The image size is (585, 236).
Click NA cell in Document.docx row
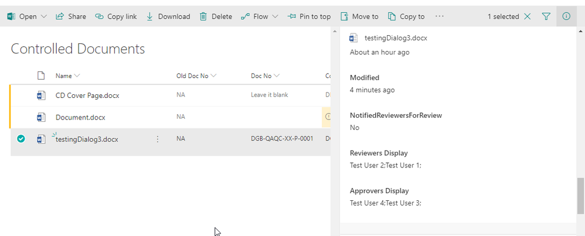click(x=181, y=117)
